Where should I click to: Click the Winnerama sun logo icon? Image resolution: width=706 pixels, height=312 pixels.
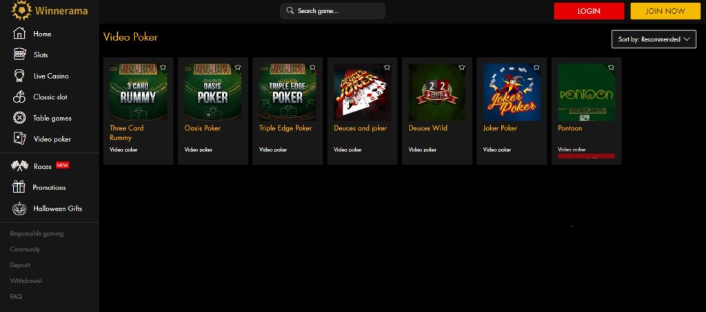pos(21,10)
